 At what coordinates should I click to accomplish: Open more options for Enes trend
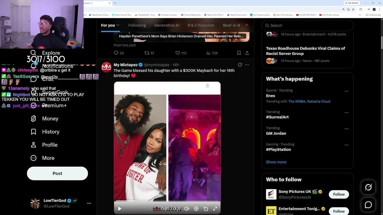point(346,91)
